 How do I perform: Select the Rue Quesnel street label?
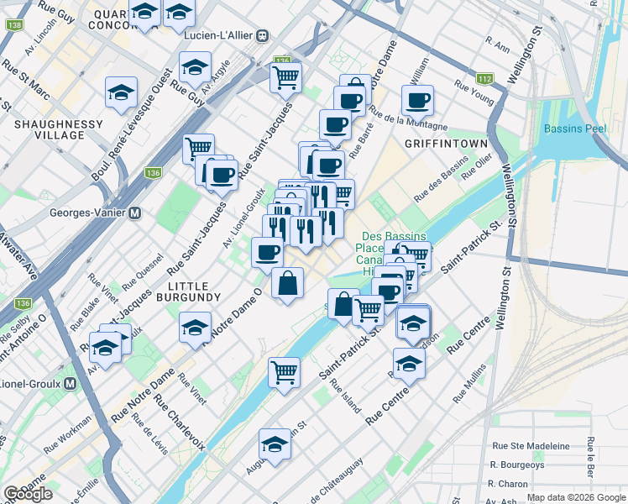[143, 272]
